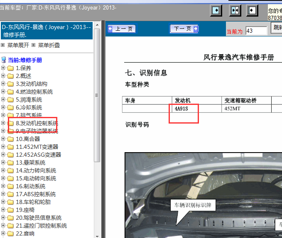The width and height of the screenshot is (282, 238).
Task: Click the folder icon for 18.车轮和轮胎
Action: pyautogui.click(x=10, y=202)
